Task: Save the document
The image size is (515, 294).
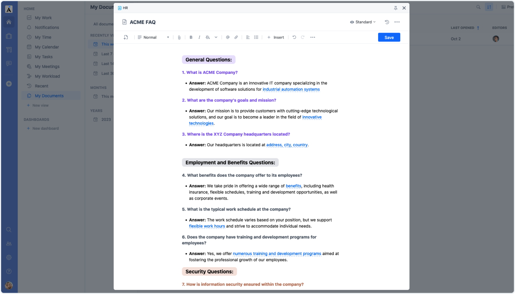Action: 389,37
